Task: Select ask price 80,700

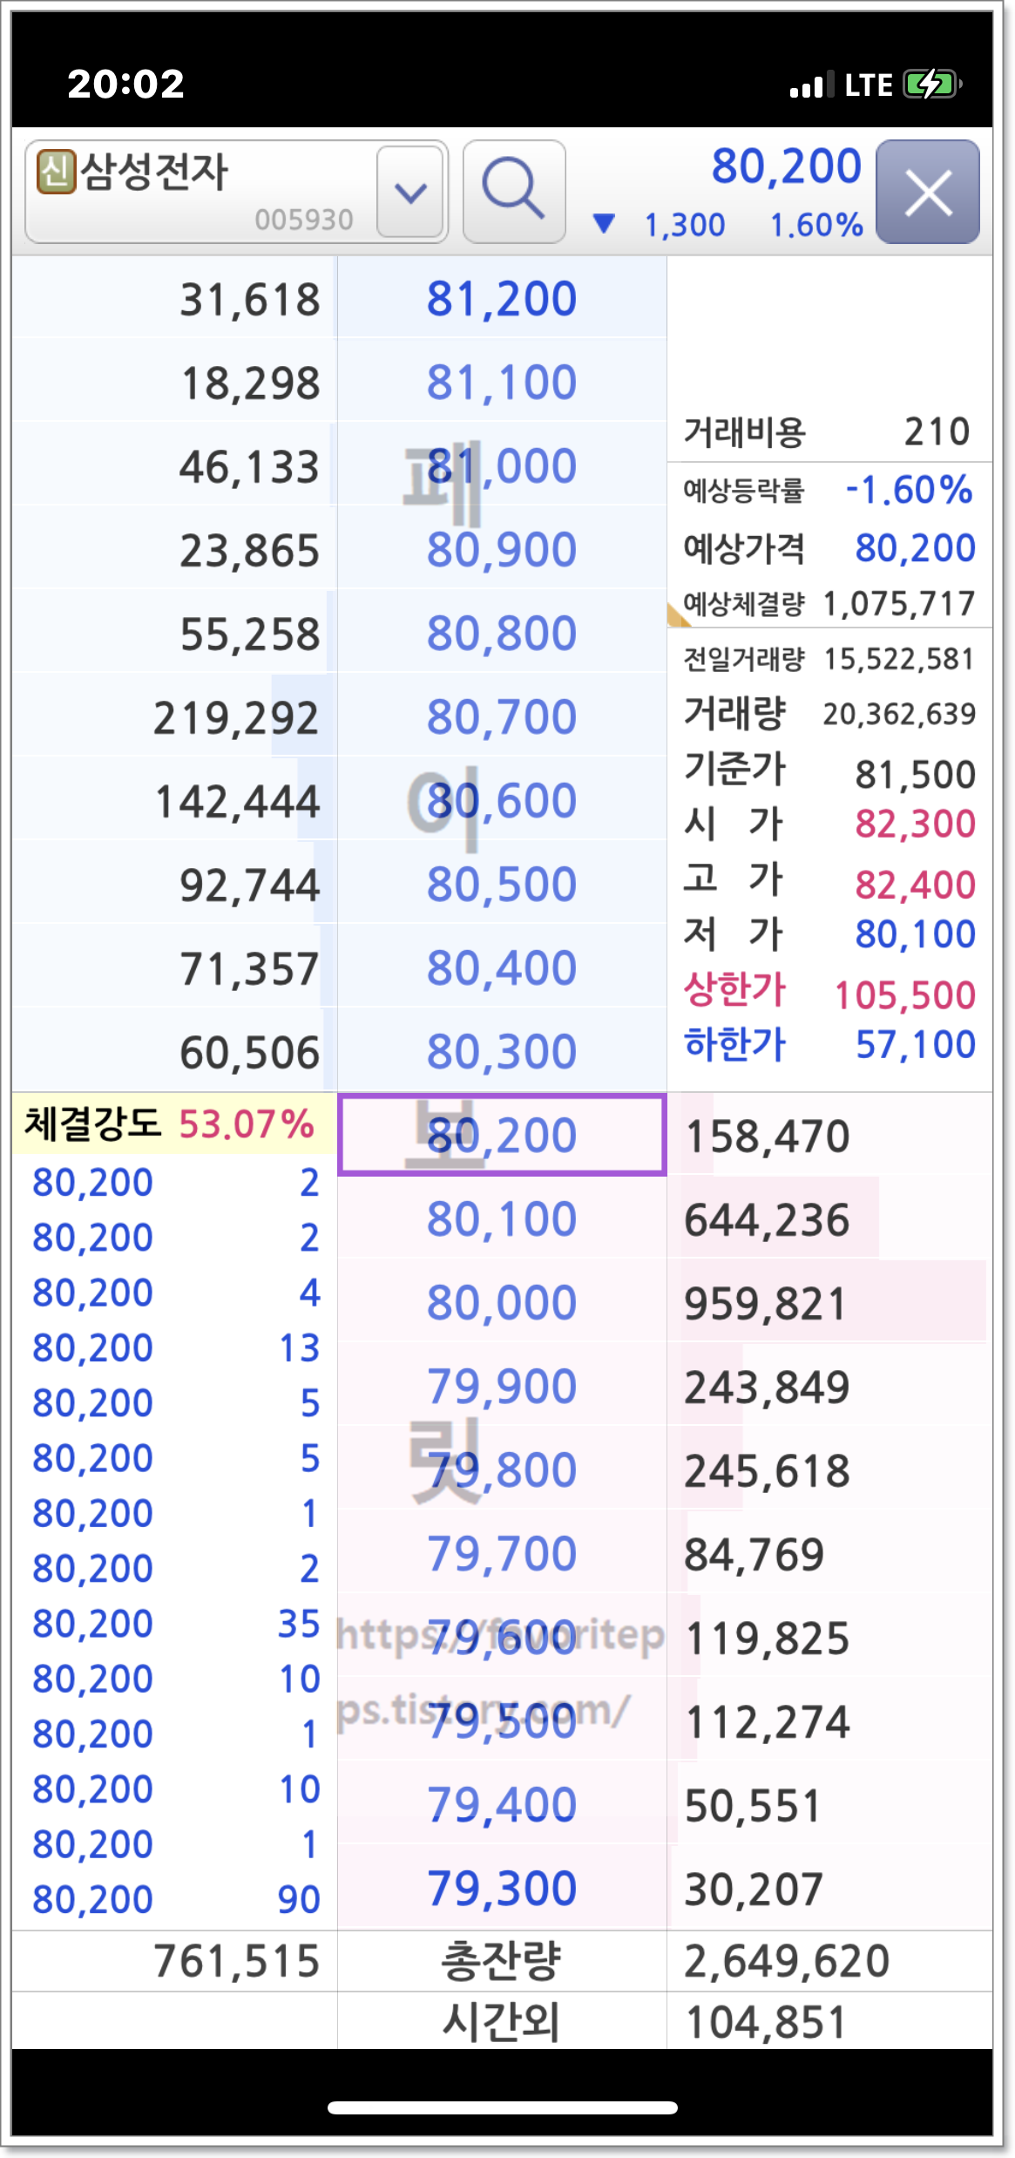Action: point(502,717)
